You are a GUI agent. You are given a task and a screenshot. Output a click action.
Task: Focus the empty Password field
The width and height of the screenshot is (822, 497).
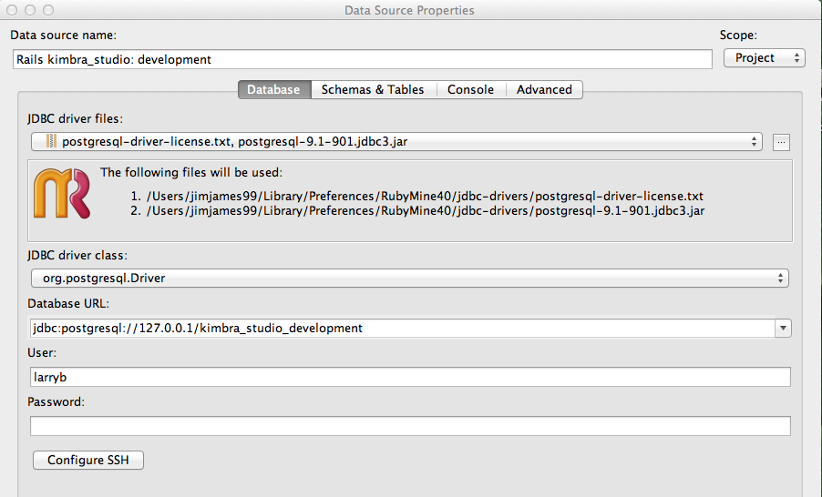410,426
